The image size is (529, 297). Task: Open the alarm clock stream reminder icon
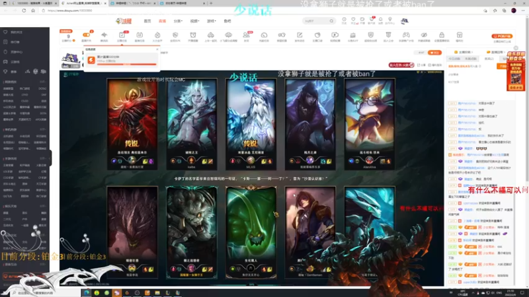pyautogui.click(x=193, y=35)
